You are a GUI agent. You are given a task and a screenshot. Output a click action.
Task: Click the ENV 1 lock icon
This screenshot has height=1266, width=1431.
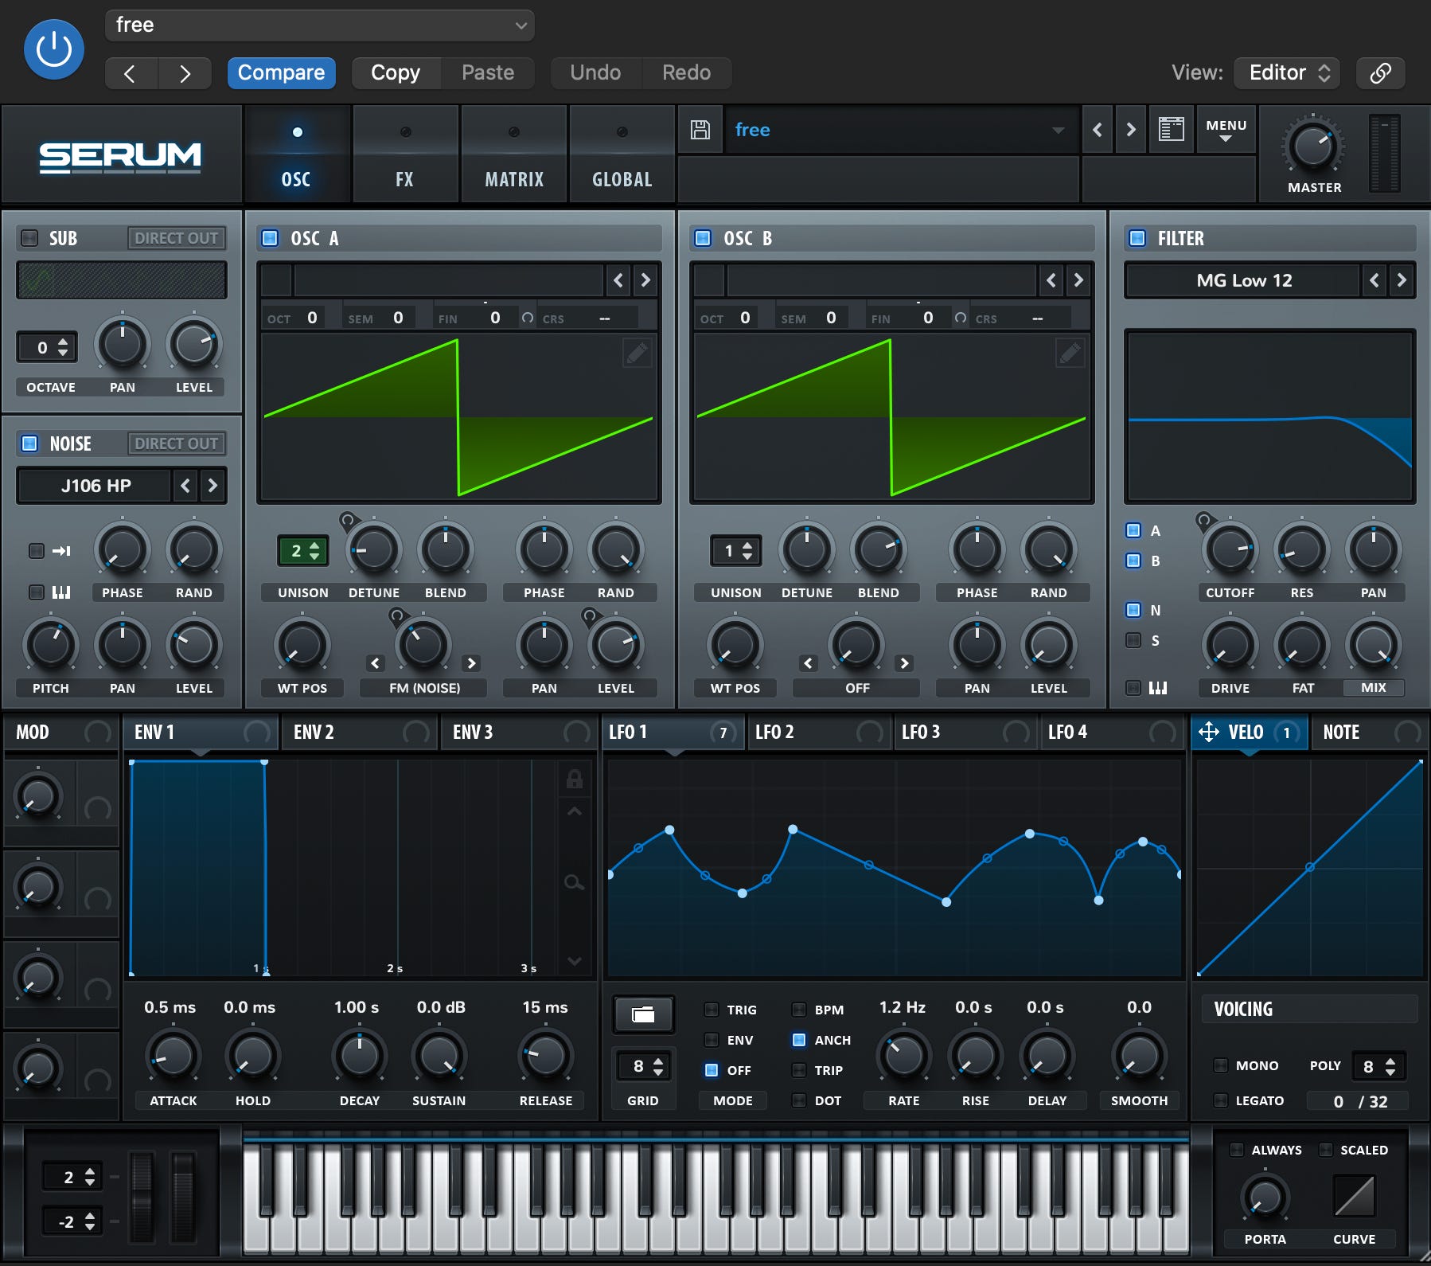click(x=574, y=779)
